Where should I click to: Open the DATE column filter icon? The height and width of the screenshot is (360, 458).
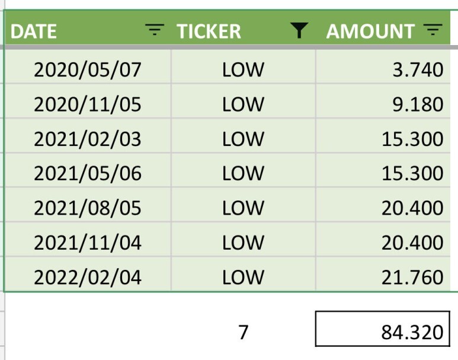click(x=155, y=30)
